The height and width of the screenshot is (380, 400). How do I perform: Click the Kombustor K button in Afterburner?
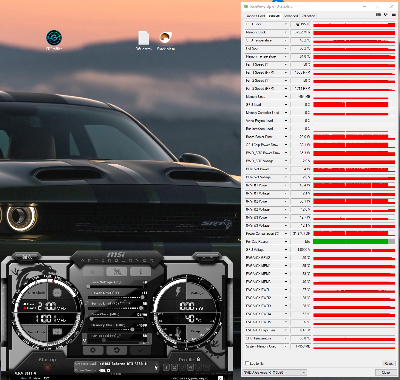pyautogui.click(x=93, y=272)
